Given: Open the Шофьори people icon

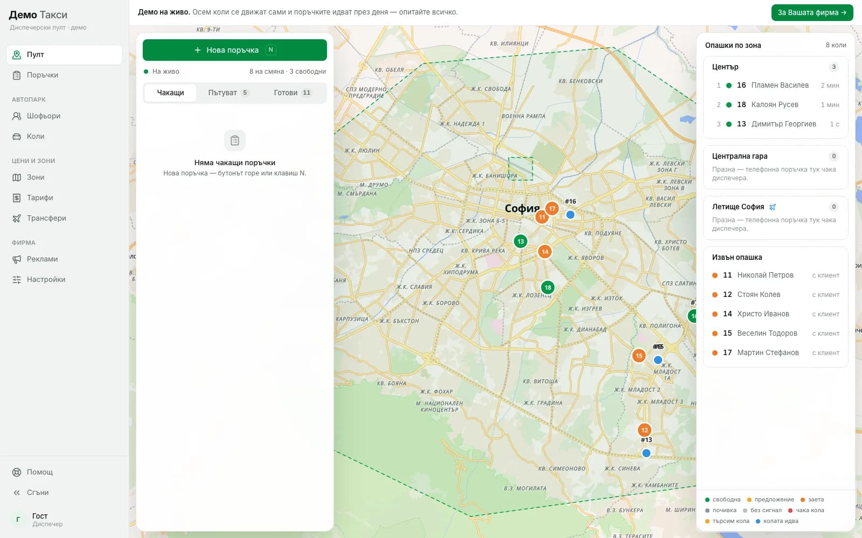Looking at the screenshot, I should point(17,116).
